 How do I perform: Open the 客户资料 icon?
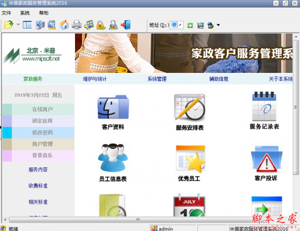click(x=113, y=112)
